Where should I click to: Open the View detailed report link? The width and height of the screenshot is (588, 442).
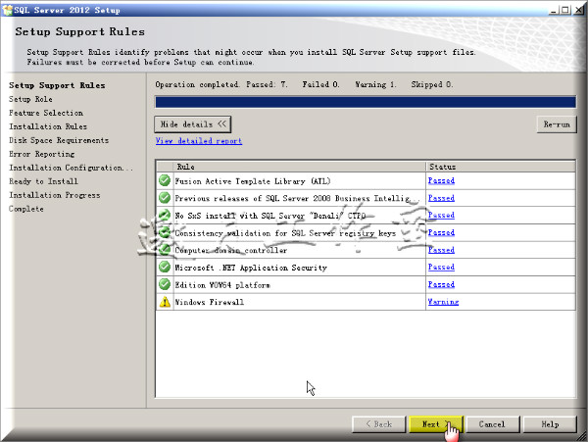199,141
